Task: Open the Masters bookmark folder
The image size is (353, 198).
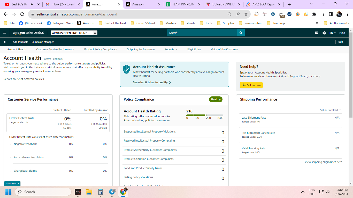Action: click(168, 23)
